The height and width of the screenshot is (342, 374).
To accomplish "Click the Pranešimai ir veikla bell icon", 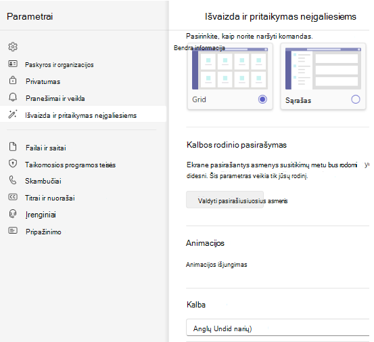I will 13,98.
